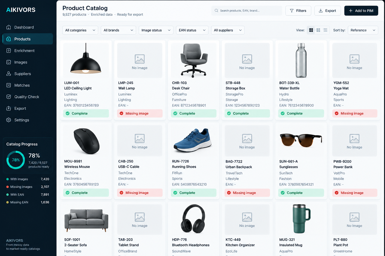Click the Products box icon in sidebar
The height and width of the screenshot is (256, 385).
[9, 39]
